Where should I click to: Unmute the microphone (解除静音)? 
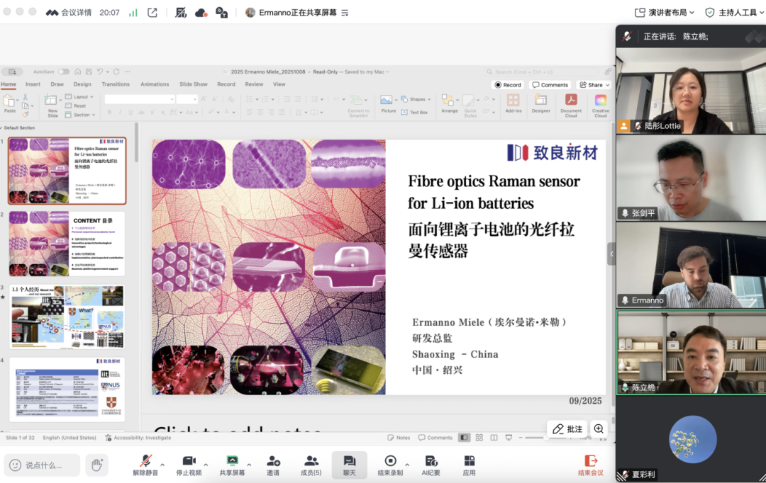[146, 464]
